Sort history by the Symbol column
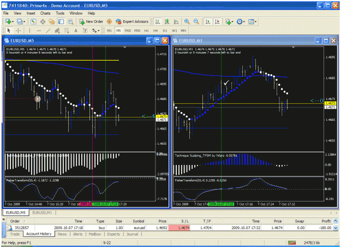Screen dimensions: 341x247 click(x=135, y=221)
